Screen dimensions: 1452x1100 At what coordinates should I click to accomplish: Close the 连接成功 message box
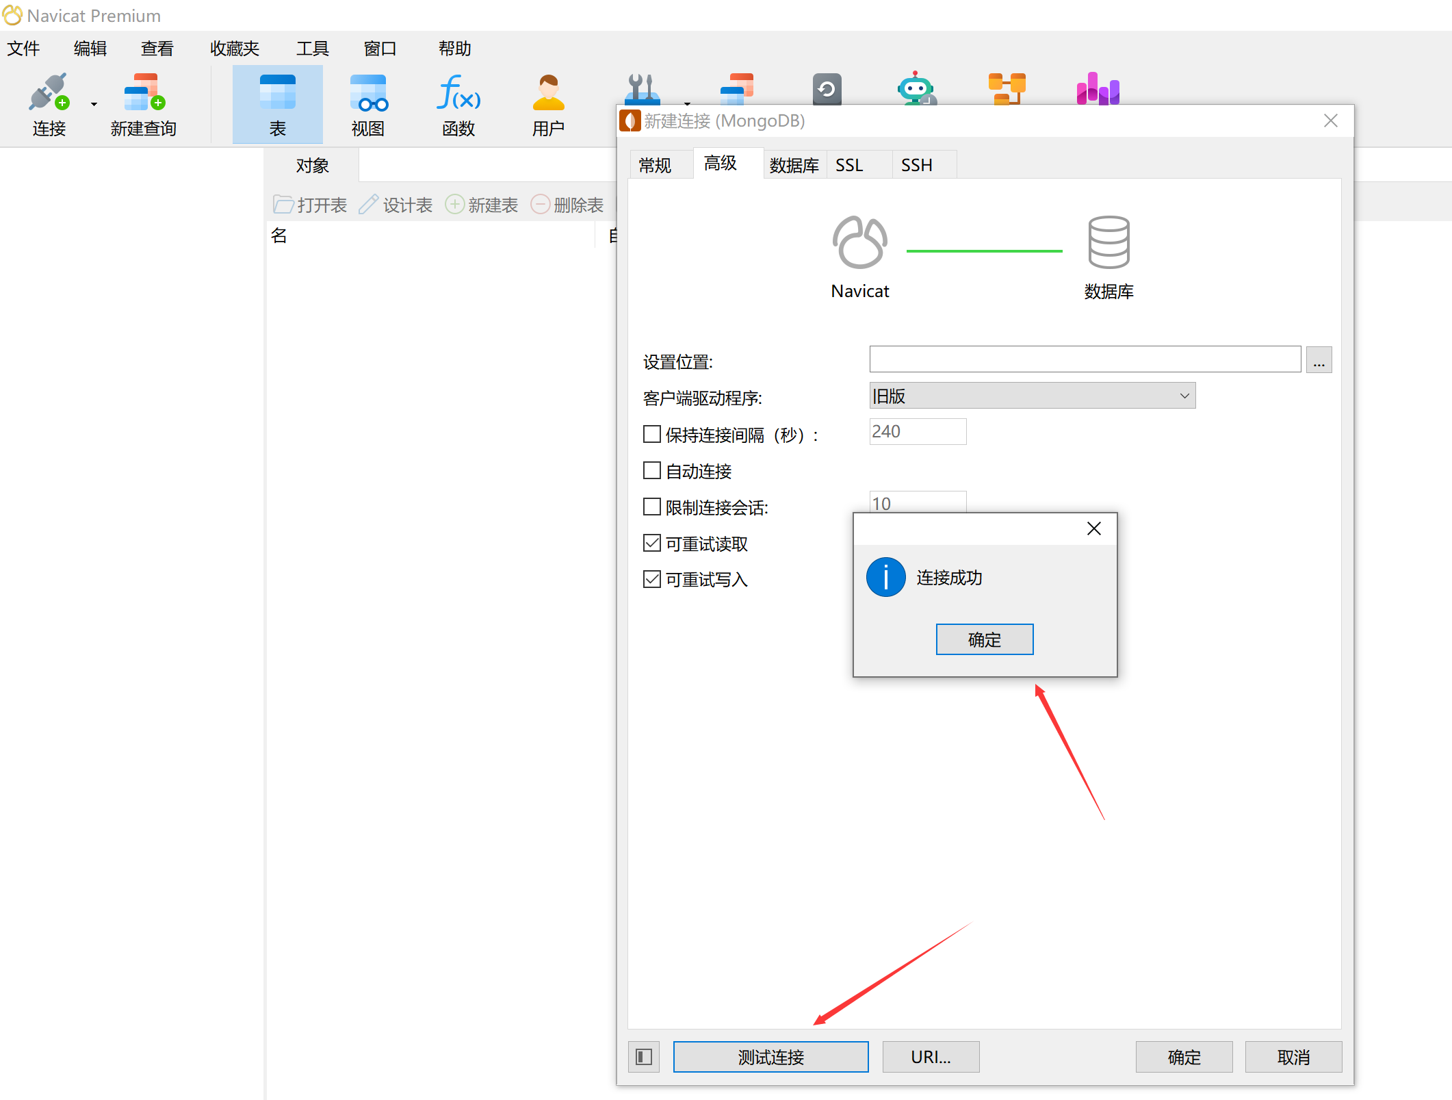click(1094, 528)
